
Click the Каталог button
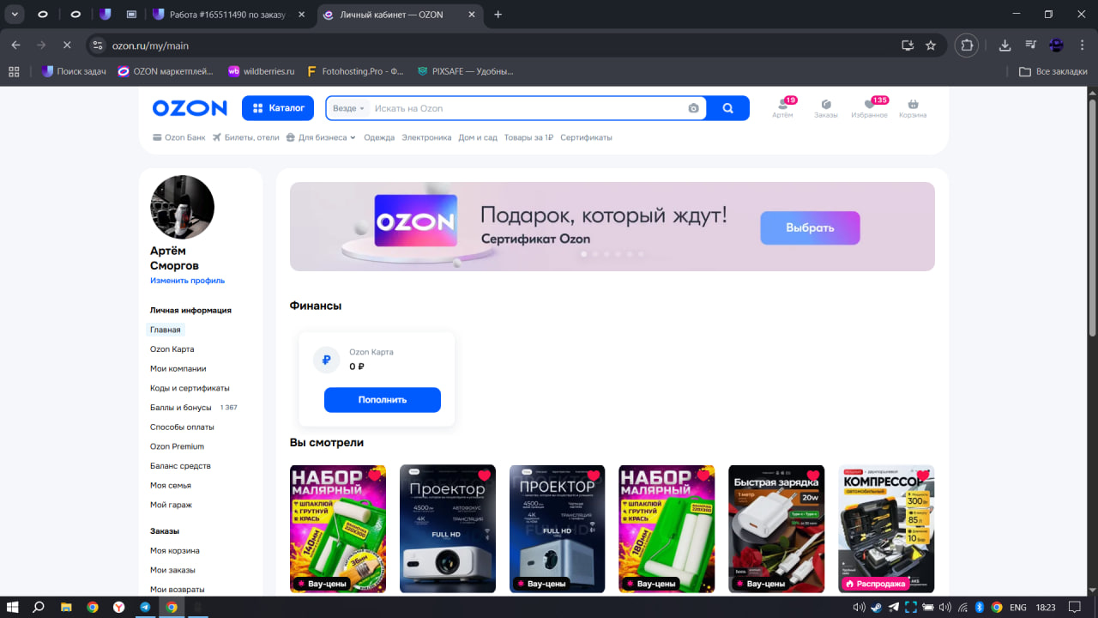pos(279,108)
